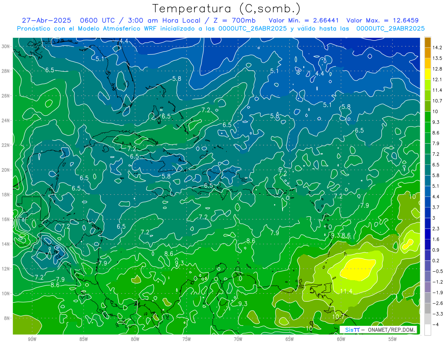Click the 18N latitude axis label
The width and height of the screenshot is (445, 344).
pyautogui.click(x=6, y=194)
